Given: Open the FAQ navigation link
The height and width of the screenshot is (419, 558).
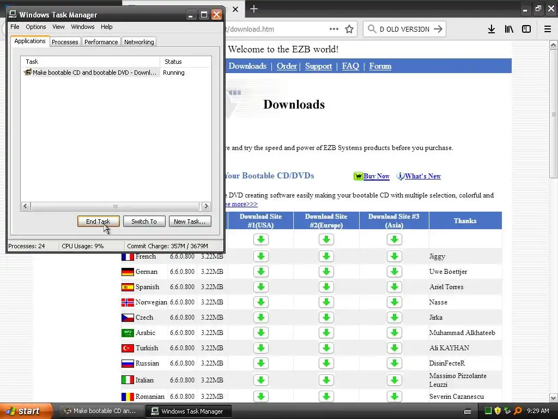Looking at the screenshot, I should pos(350,66).
